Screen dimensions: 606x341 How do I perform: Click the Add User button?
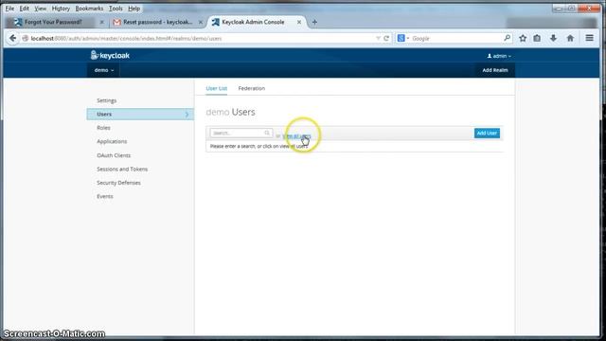click(x=487, y=133)
